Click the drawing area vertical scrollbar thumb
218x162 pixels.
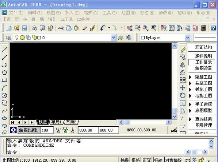[175, 110]
